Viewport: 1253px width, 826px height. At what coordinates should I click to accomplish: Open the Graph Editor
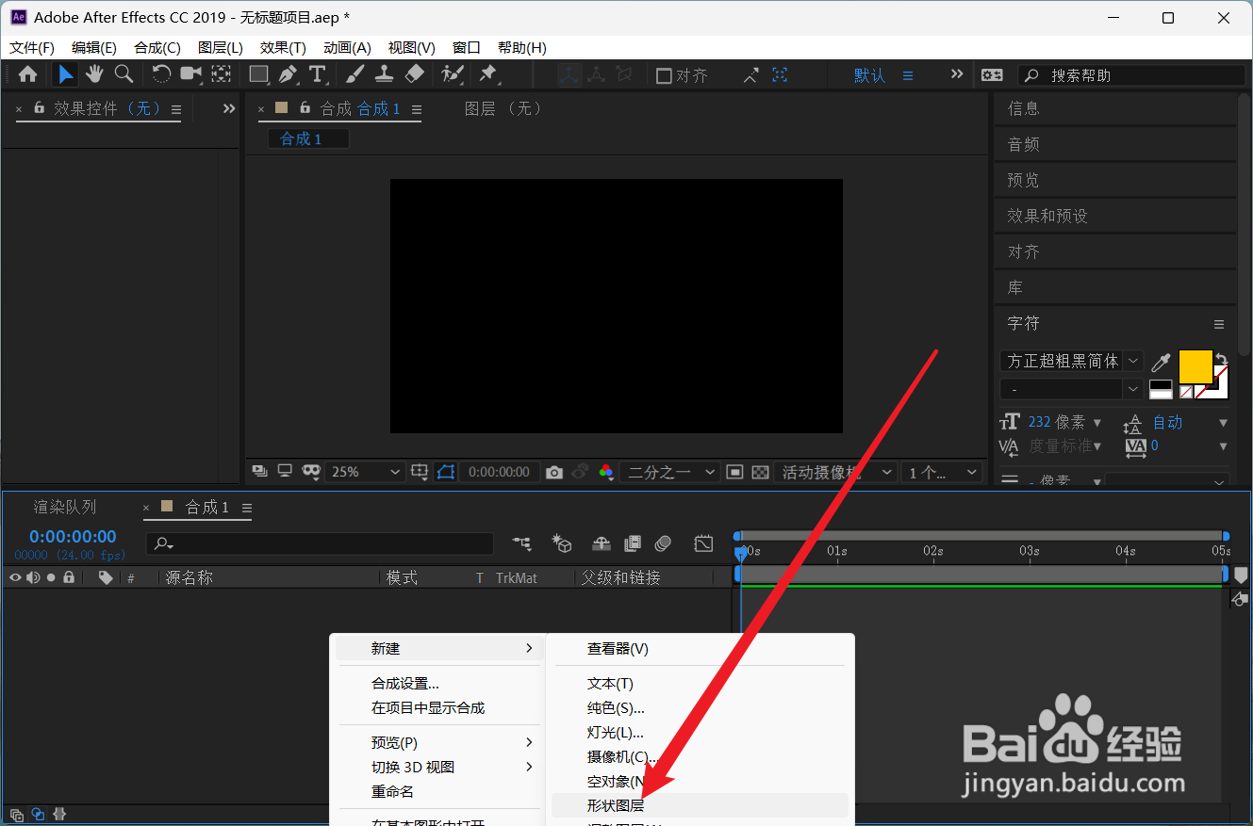703,543
